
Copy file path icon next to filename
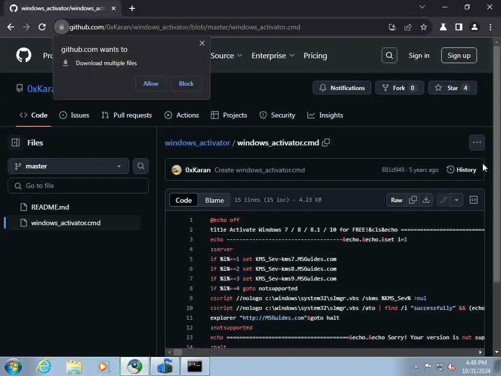(x=326, y=142)
